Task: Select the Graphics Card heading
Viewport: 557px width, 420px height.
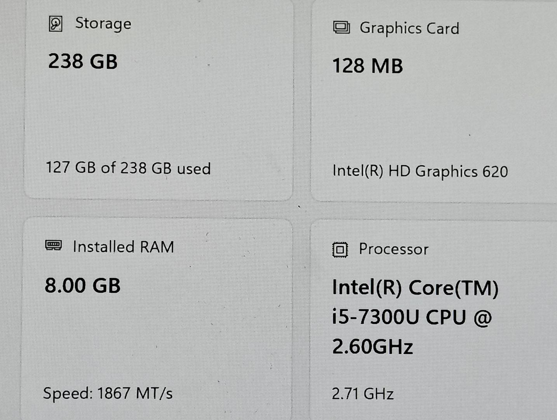Action: tap(409, 28)
